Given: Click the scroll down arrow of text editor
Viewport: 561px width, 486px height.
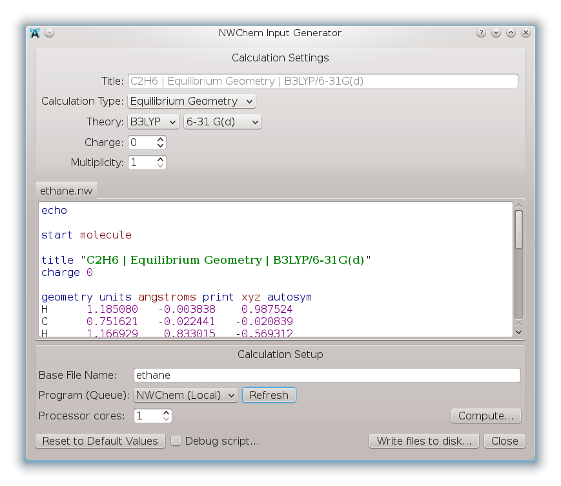Looking at the screenshot, I should 518,332.
